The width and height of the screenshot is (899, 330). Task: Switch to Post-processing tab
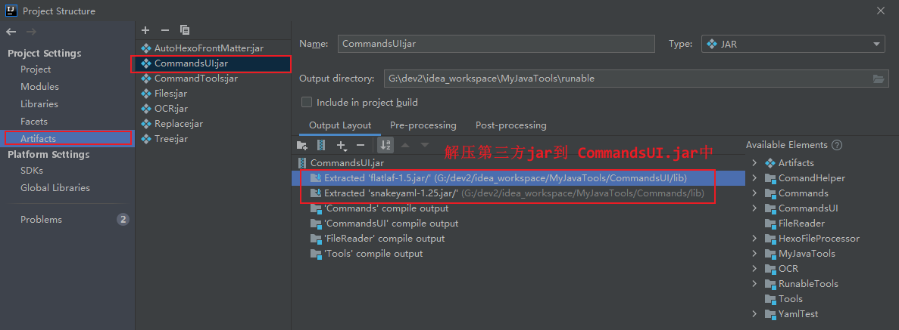pos(511,125)
